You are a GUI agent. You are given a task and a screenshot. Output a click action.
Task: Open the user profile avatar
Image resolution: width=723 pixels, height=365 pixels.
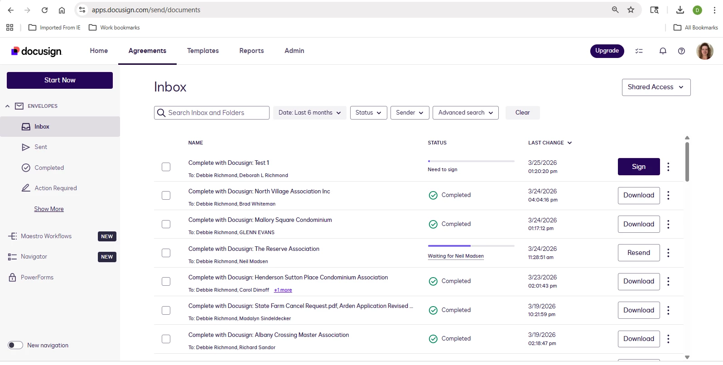click(x=705, y=51)
